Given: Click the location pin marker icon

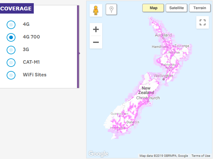Looking at the screenshot, I should tap(111, 9).
